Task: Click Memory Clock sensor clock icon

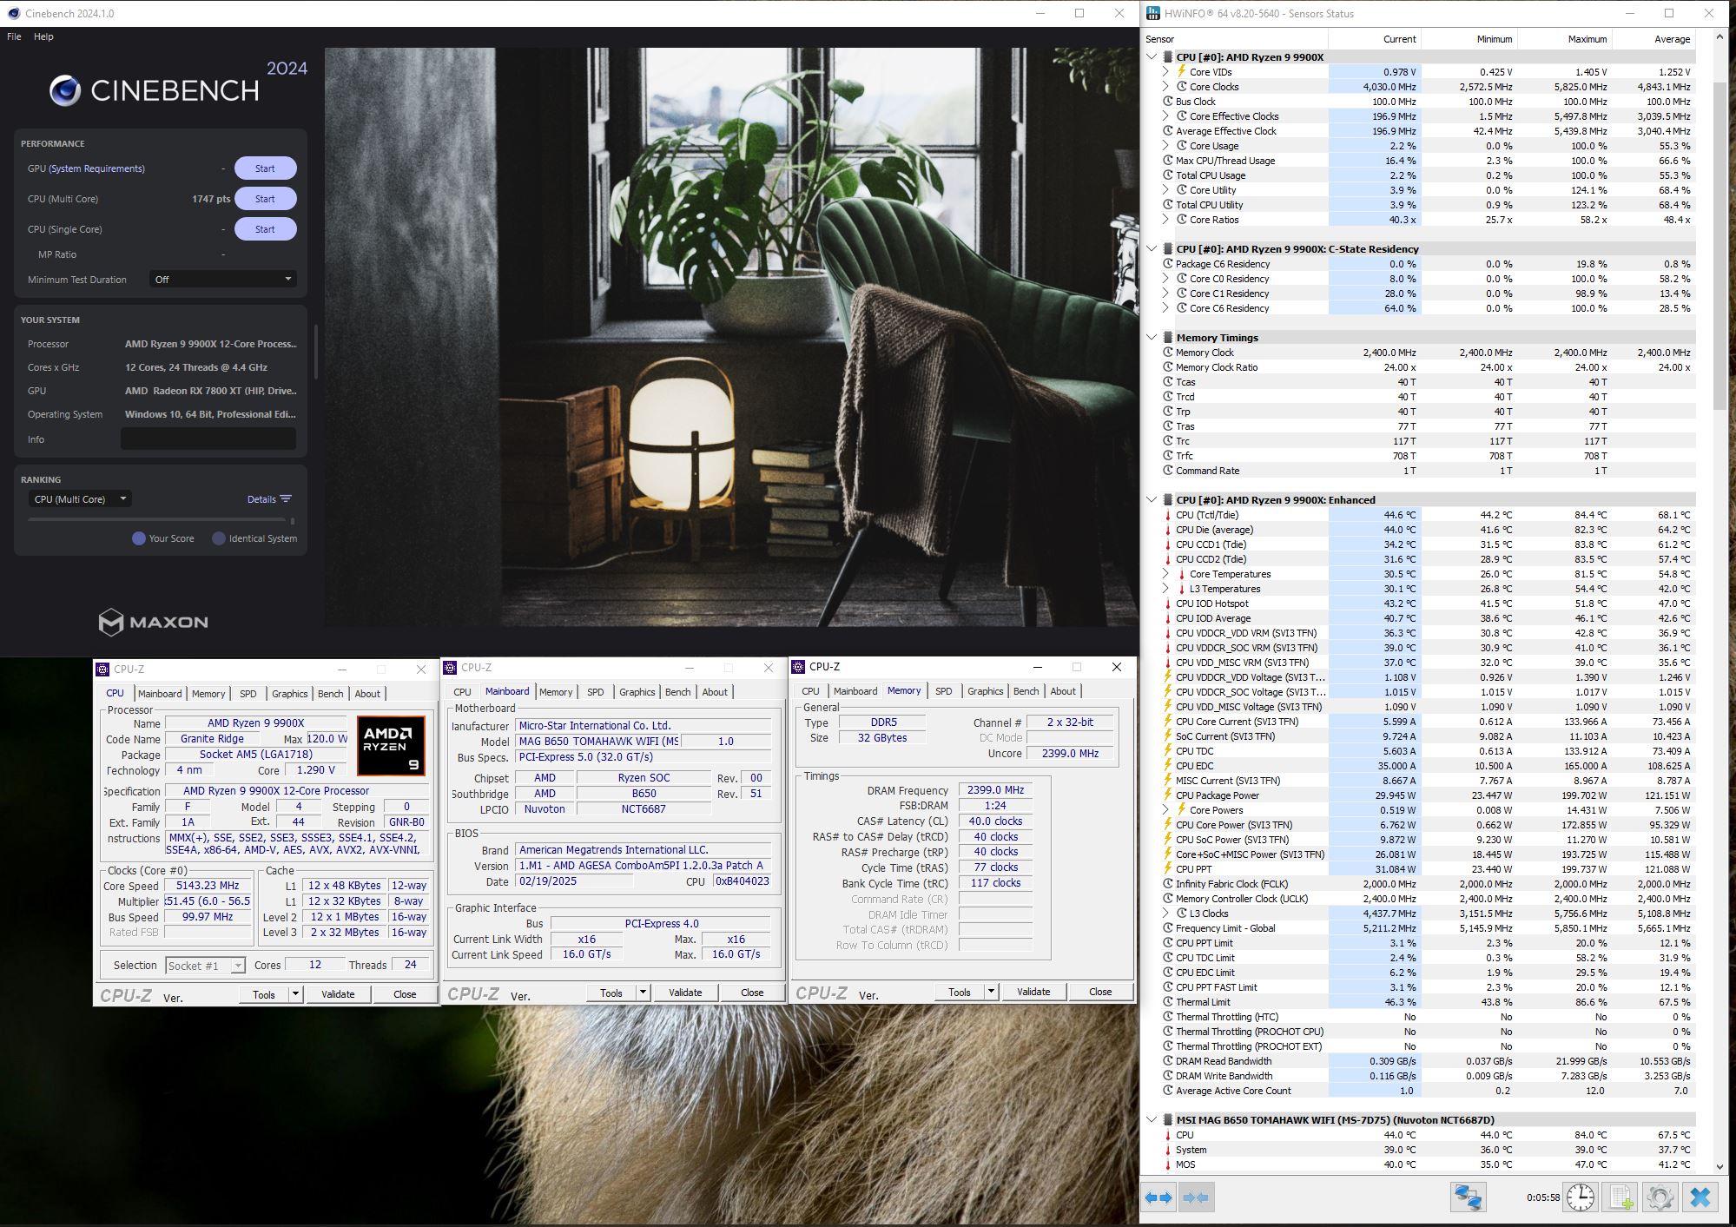Action: coord(1168,353)
